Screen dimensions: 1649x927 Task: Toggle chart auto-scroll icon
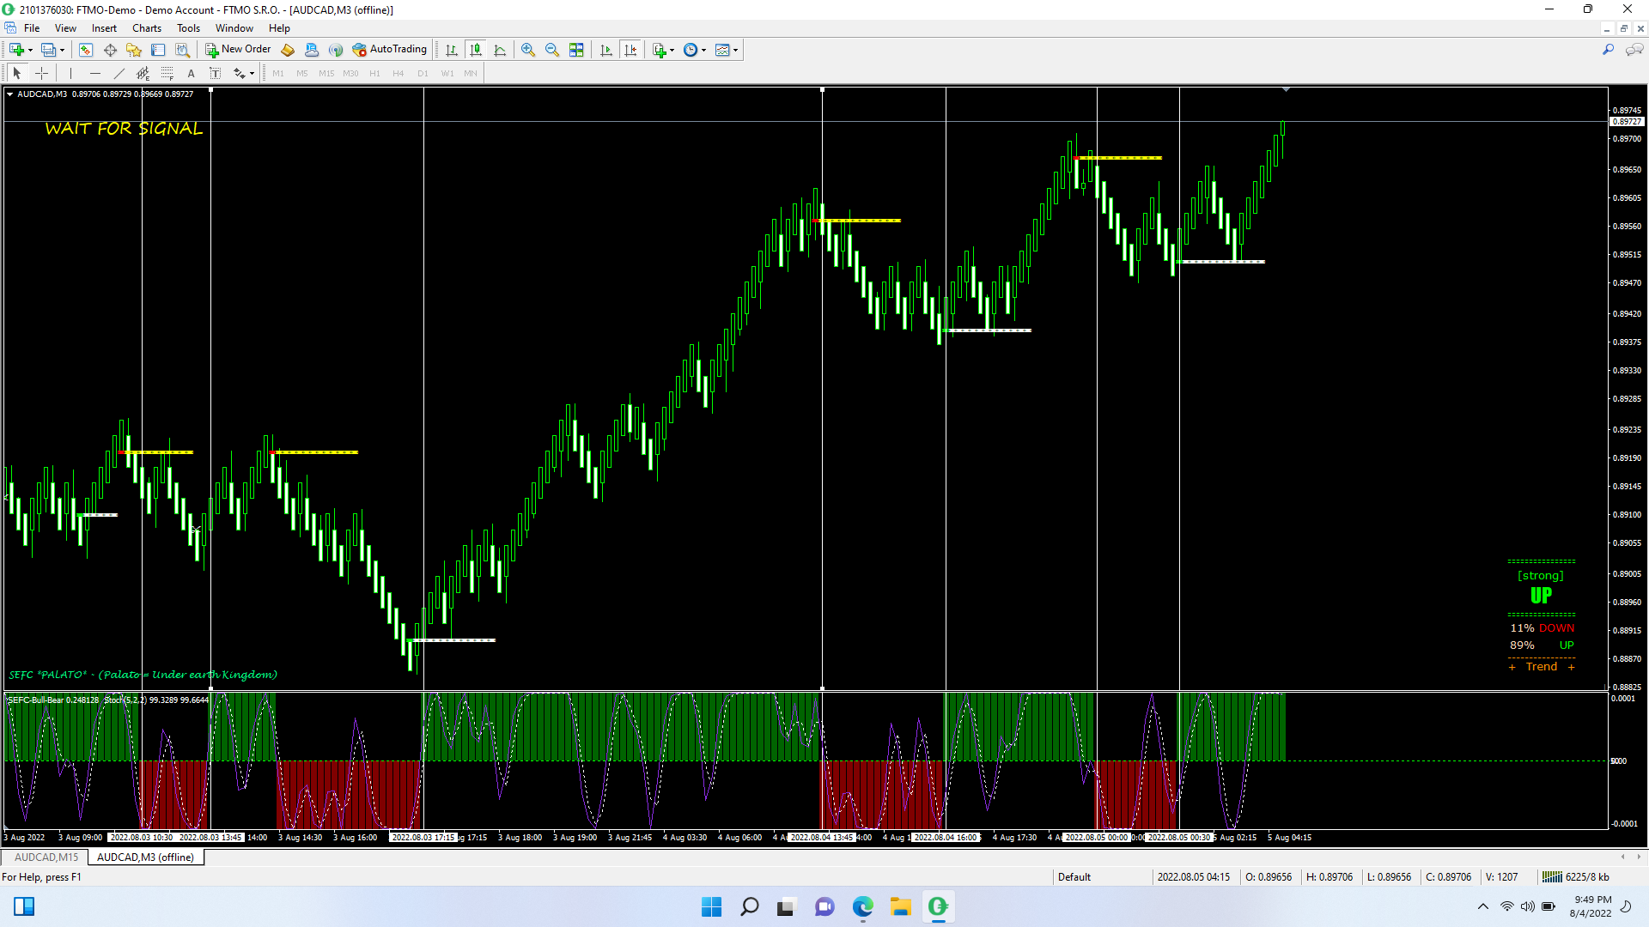[x=606, y=50]
